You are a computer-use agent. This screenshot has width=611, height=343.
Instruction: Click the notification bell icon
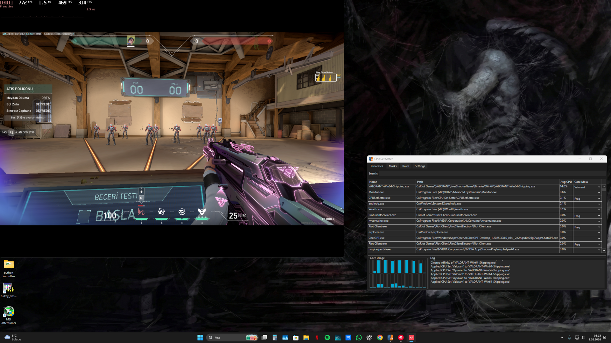(605, 338)
